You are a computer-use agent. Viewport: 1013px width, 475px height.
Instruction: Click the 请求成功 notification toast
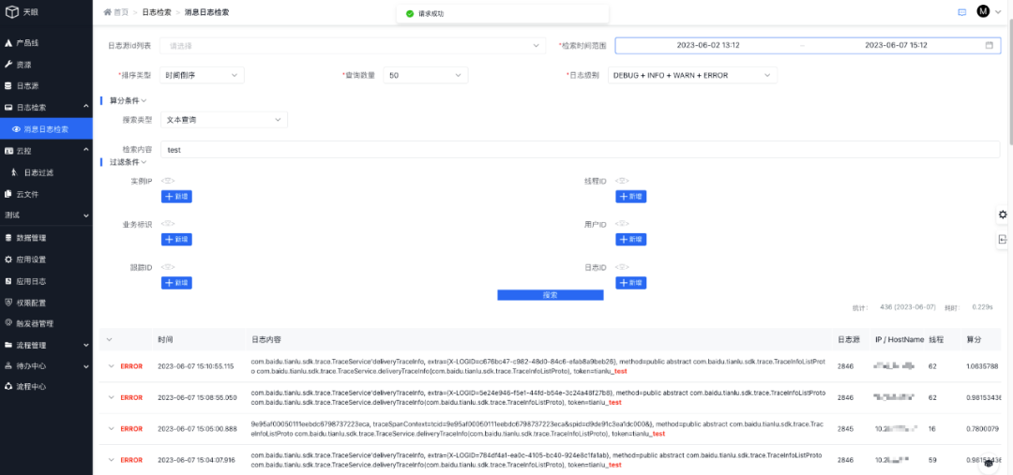503,13
